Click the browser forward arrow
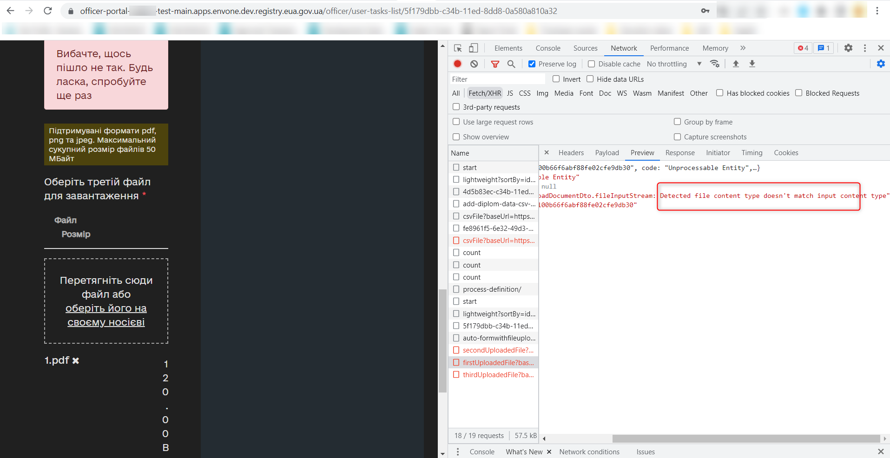 tap(29, 11)
